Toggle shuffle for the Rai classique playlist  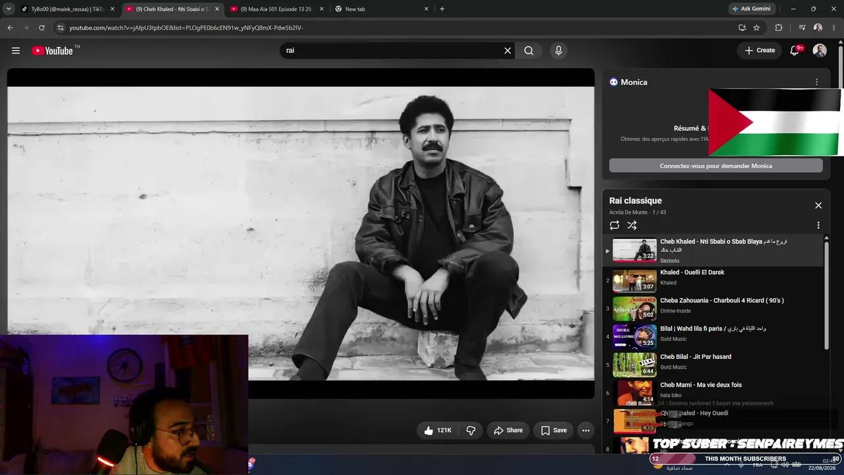(632, 225)
